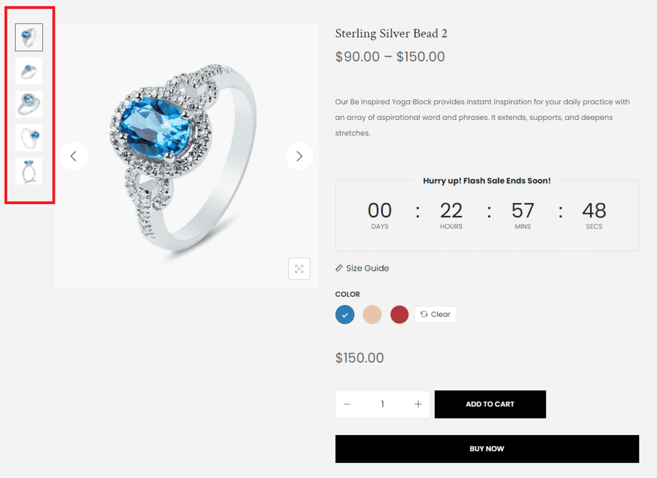Screen dimensions: 657x478
Task: Select the first ring thumbnail
Action: (29, 37)
